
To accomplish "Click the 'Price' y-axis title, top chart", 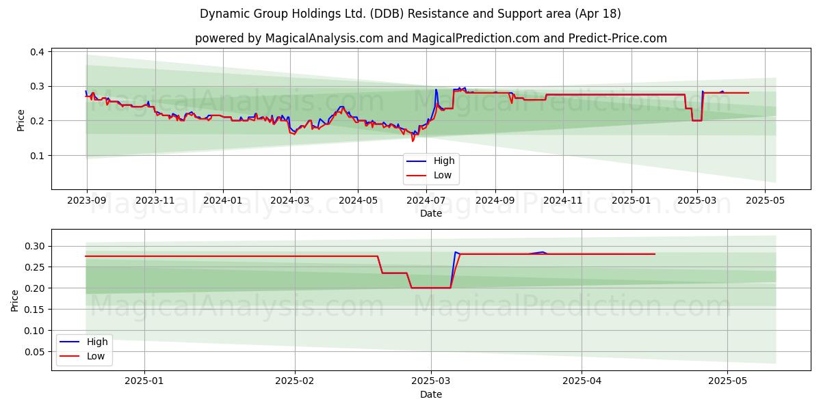I will (x=21, y=119).
